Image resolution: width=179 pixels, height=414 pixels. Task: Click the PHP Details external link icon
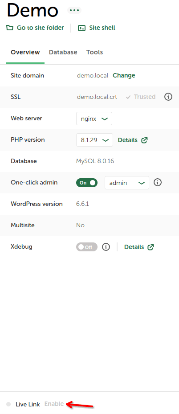point(144,140)
